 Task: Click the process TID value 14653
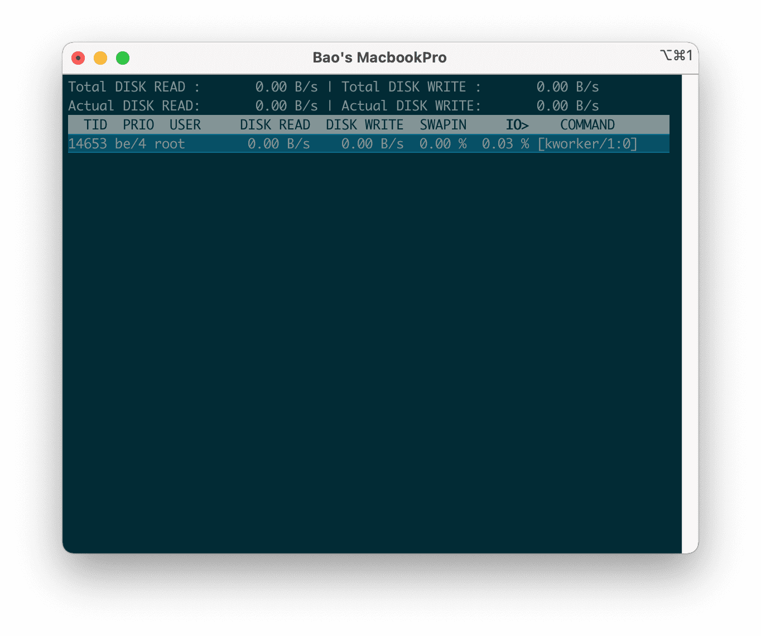pos(88,143)
